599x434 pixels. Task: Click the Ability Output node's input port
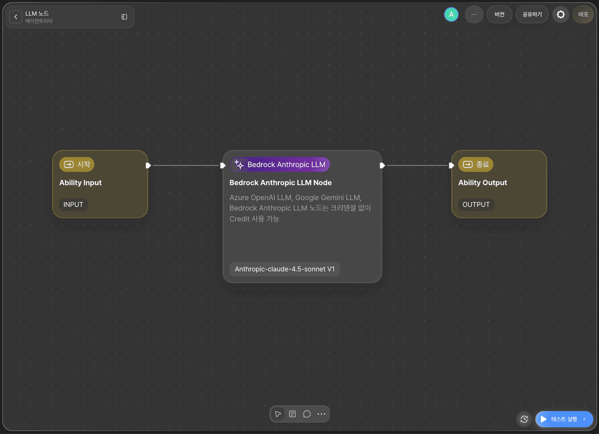pos(452,165)
